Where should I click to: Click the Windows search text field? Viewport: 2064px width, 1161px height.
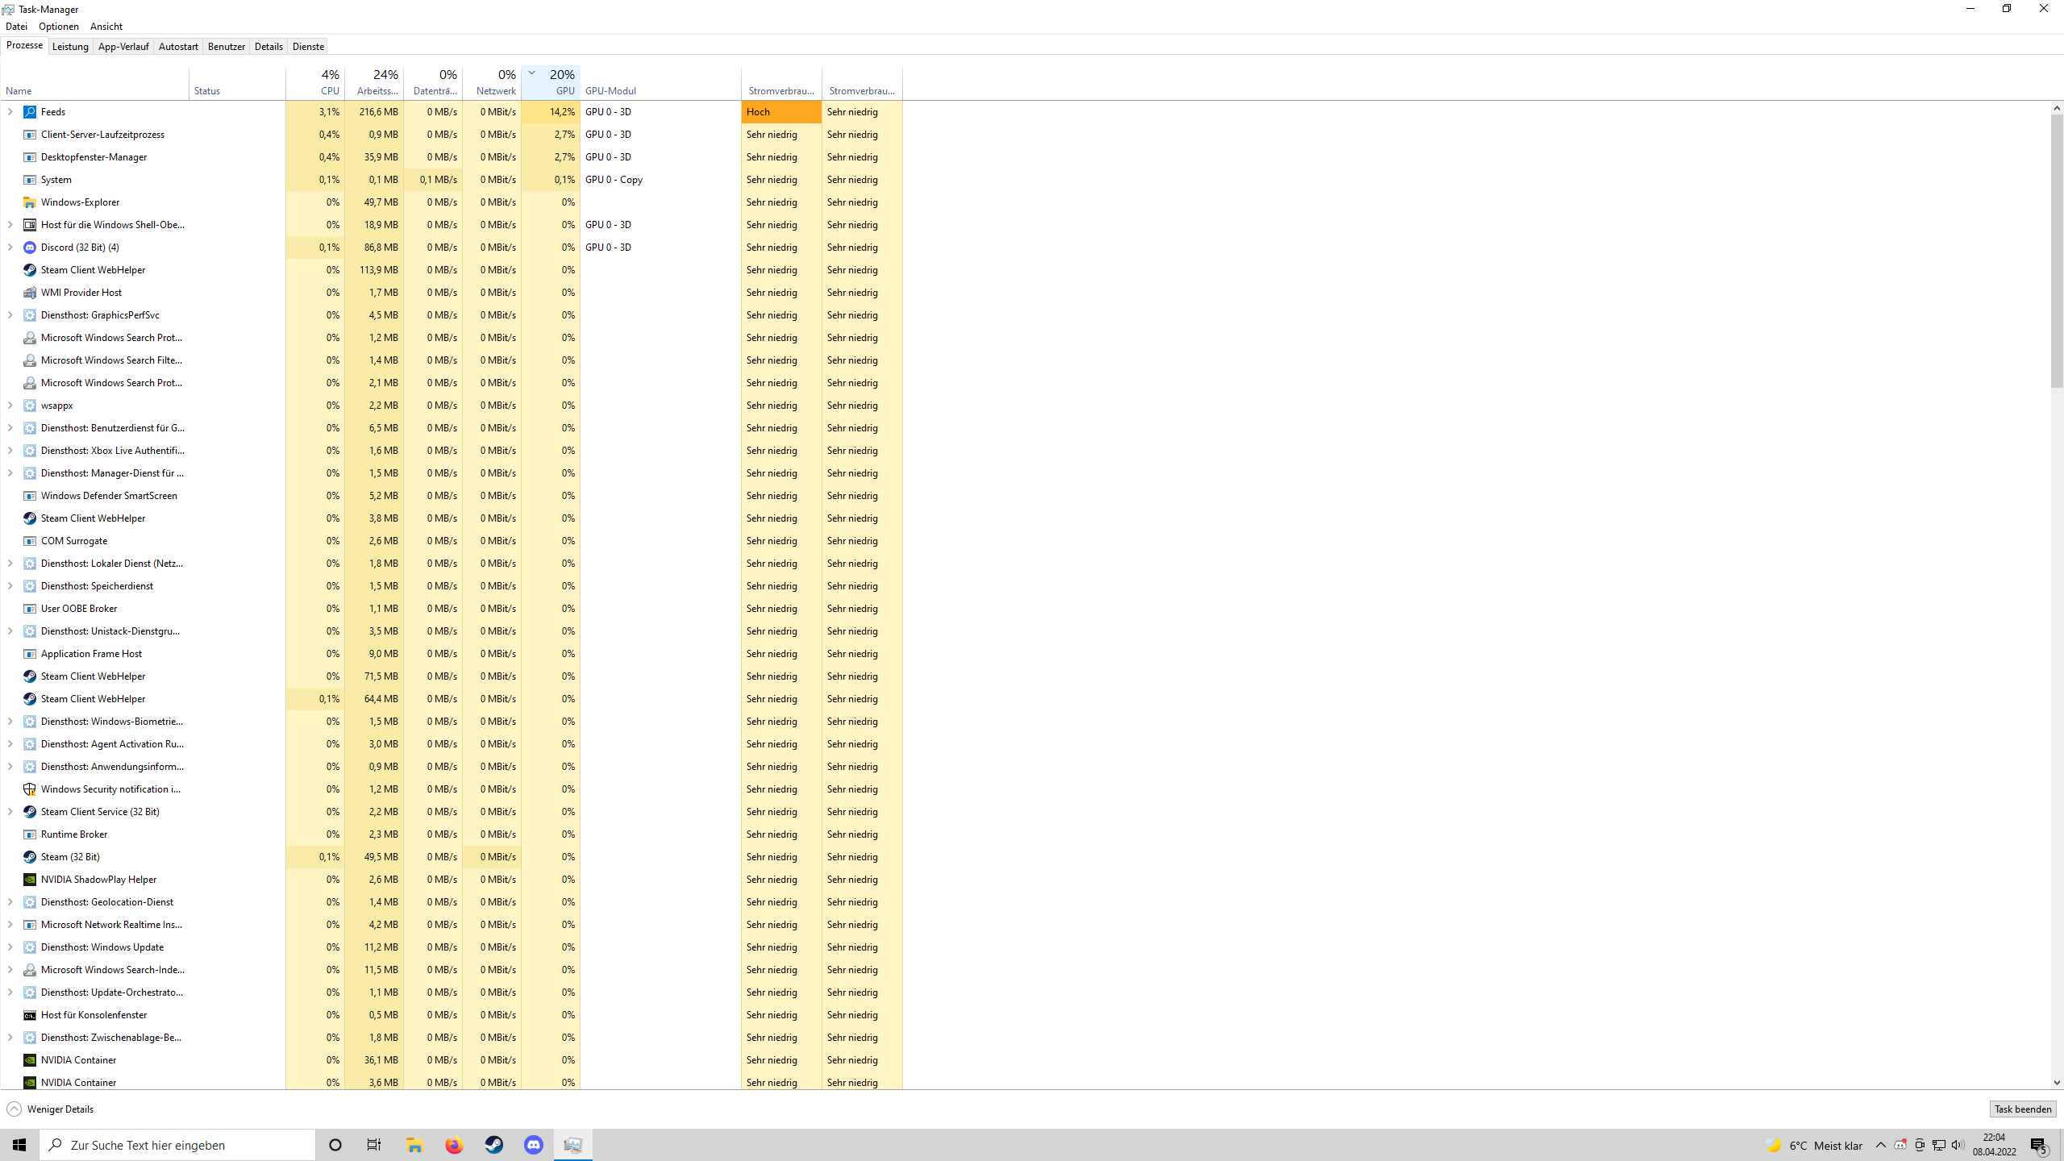click(177, 1145)
